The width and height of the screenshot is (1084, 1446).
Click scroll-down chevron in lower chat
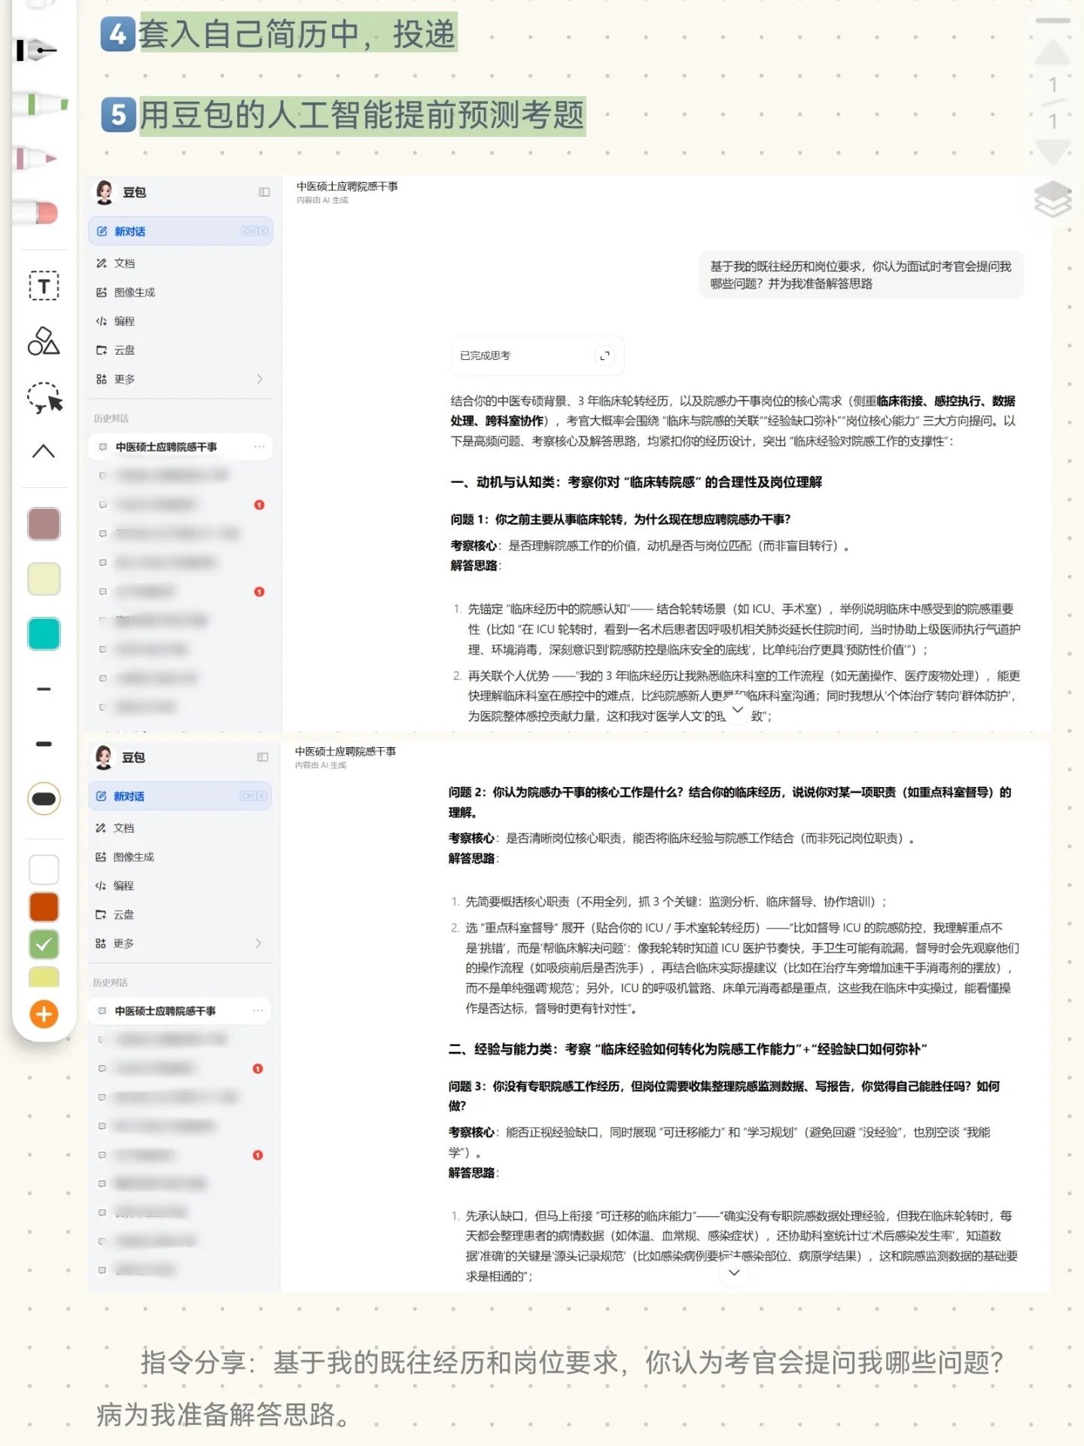click(x=734, y=1273)
